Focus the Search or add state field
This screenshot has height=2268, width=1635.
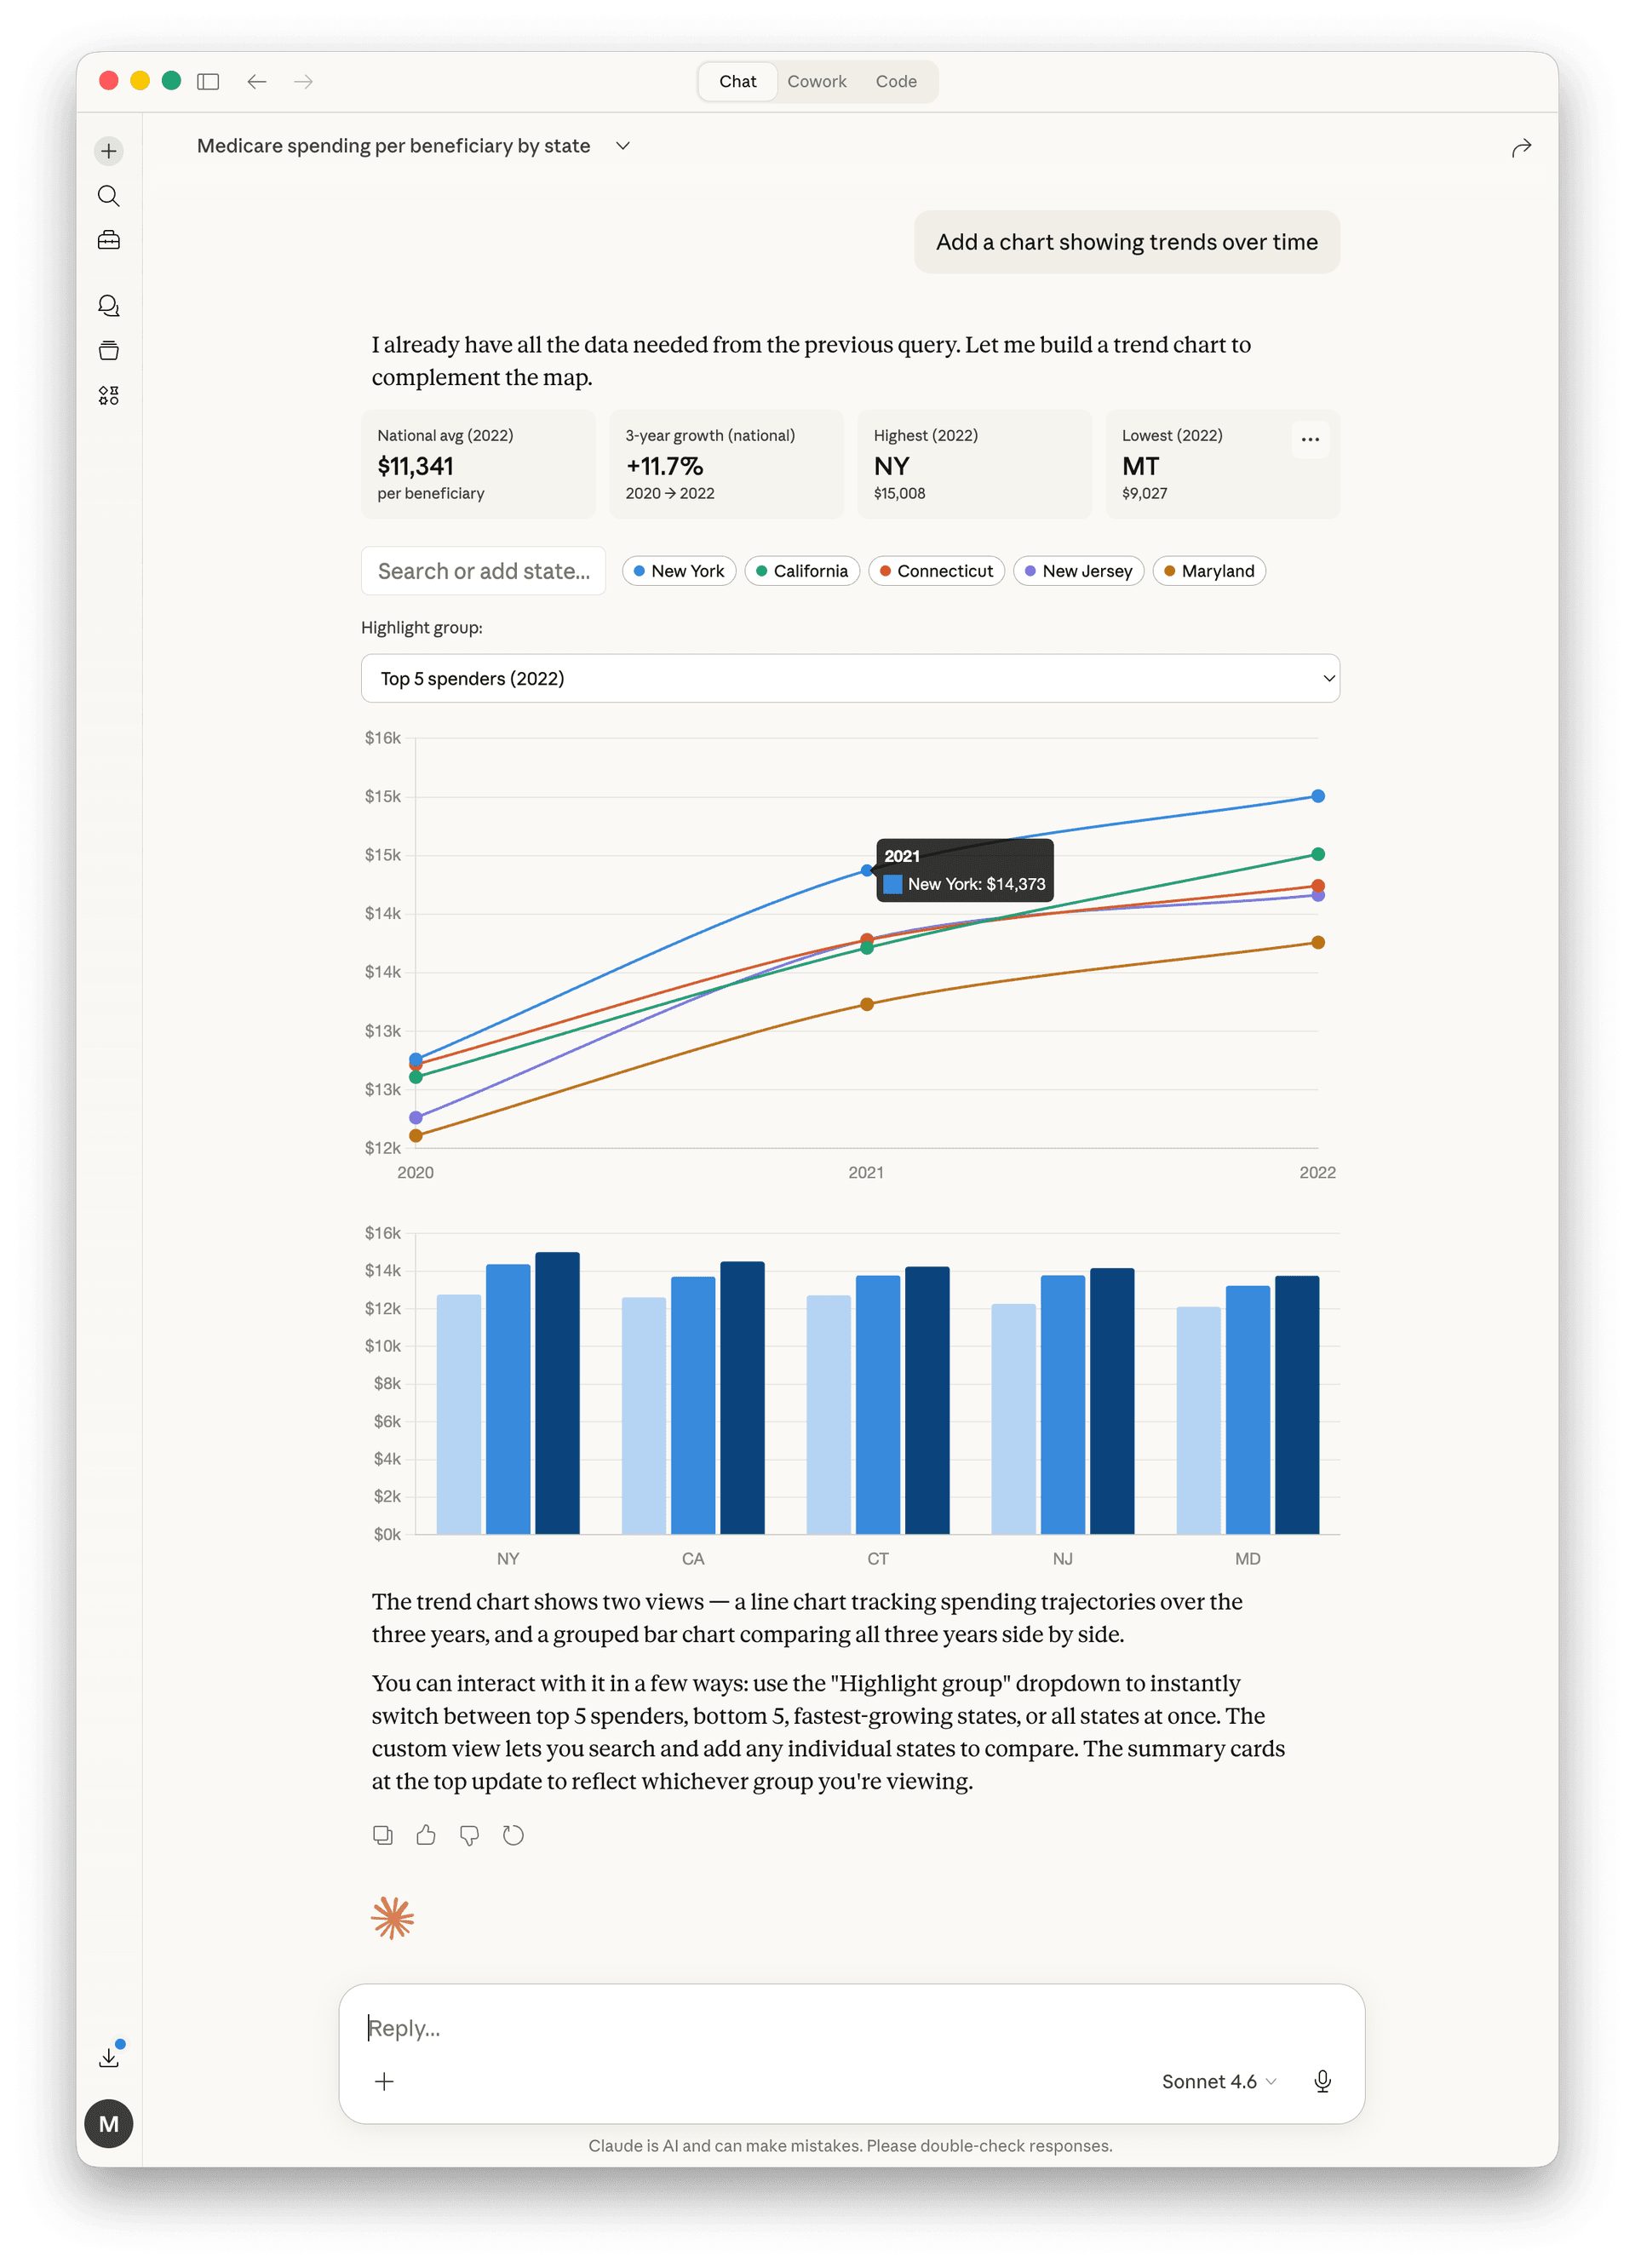coord(483,571)
